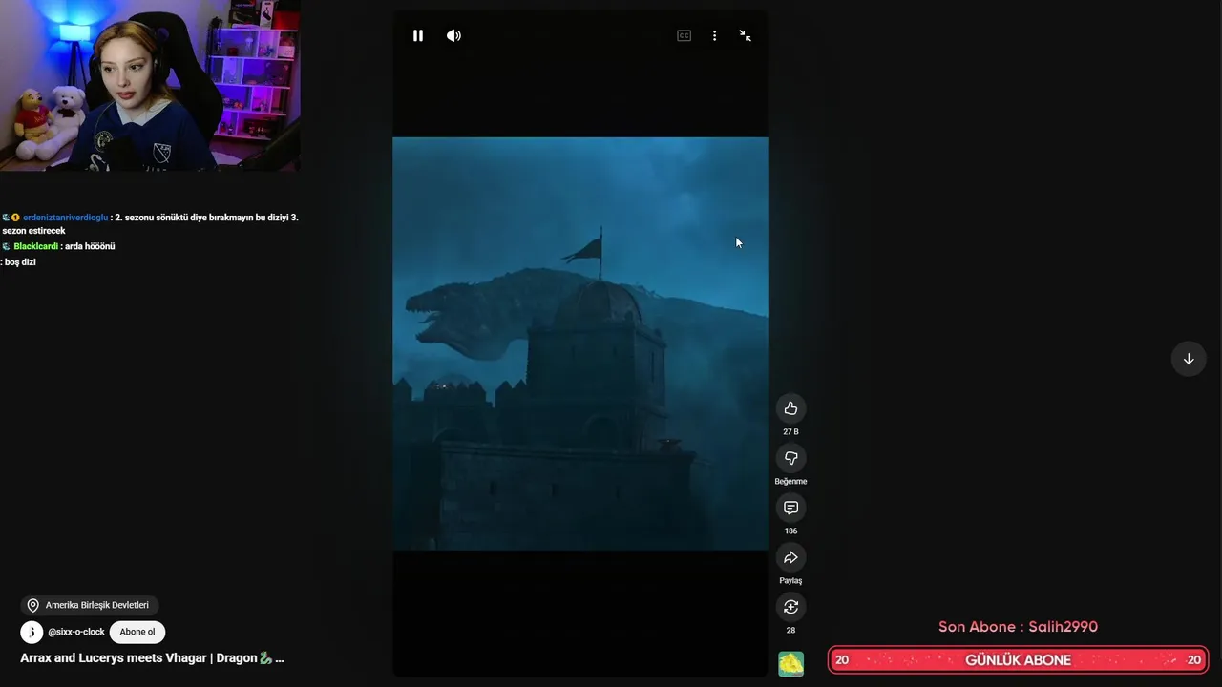Exit fullscreen mode
Image resolution: width=1222 pixels, height=687 pixels.
click(x=745, y=35)
